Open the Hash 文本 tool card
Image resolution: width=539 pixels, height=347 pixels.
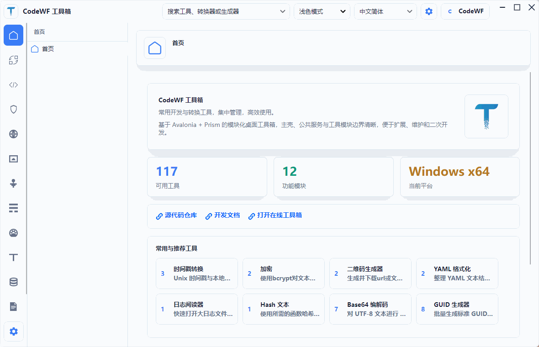coord(284,309)
